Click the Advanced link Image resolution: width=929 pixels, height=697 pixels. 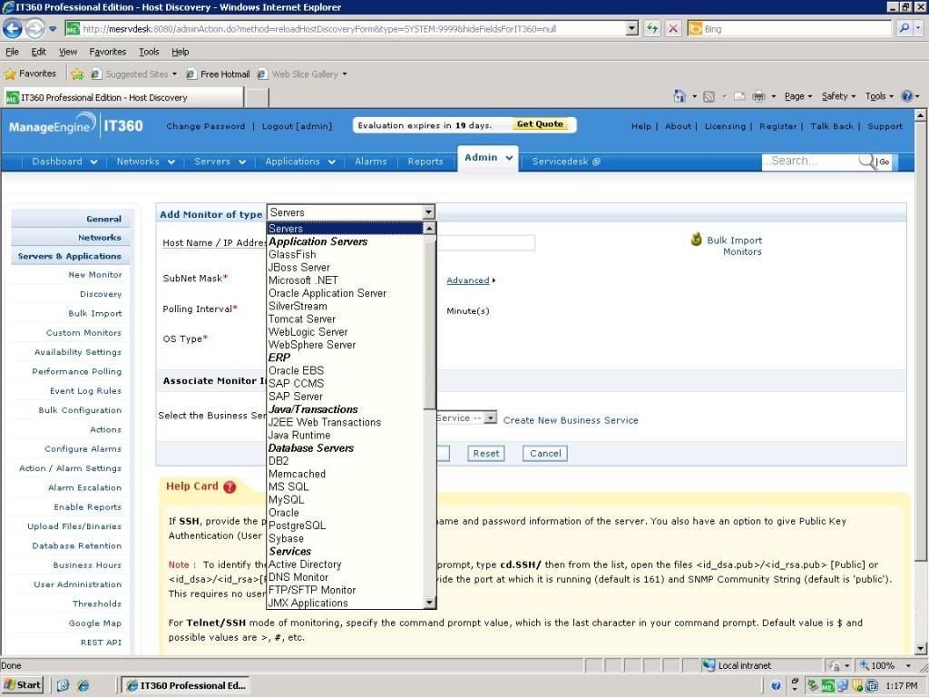467,280
